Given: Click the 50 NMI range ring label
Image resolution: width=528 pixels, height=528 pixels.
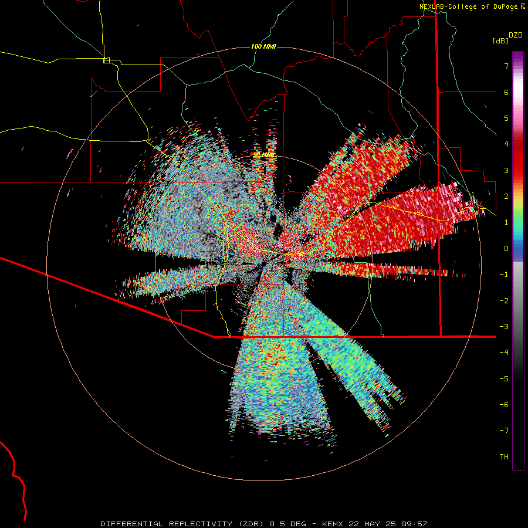Looking at the screenshot, I should (263, 155).
